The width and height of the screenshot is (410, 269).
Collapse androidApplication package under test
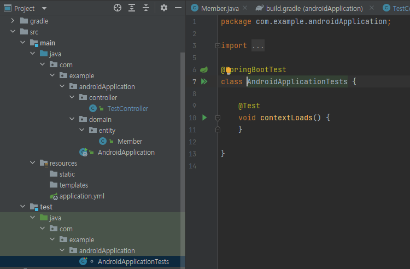click(x=62, y=250)
